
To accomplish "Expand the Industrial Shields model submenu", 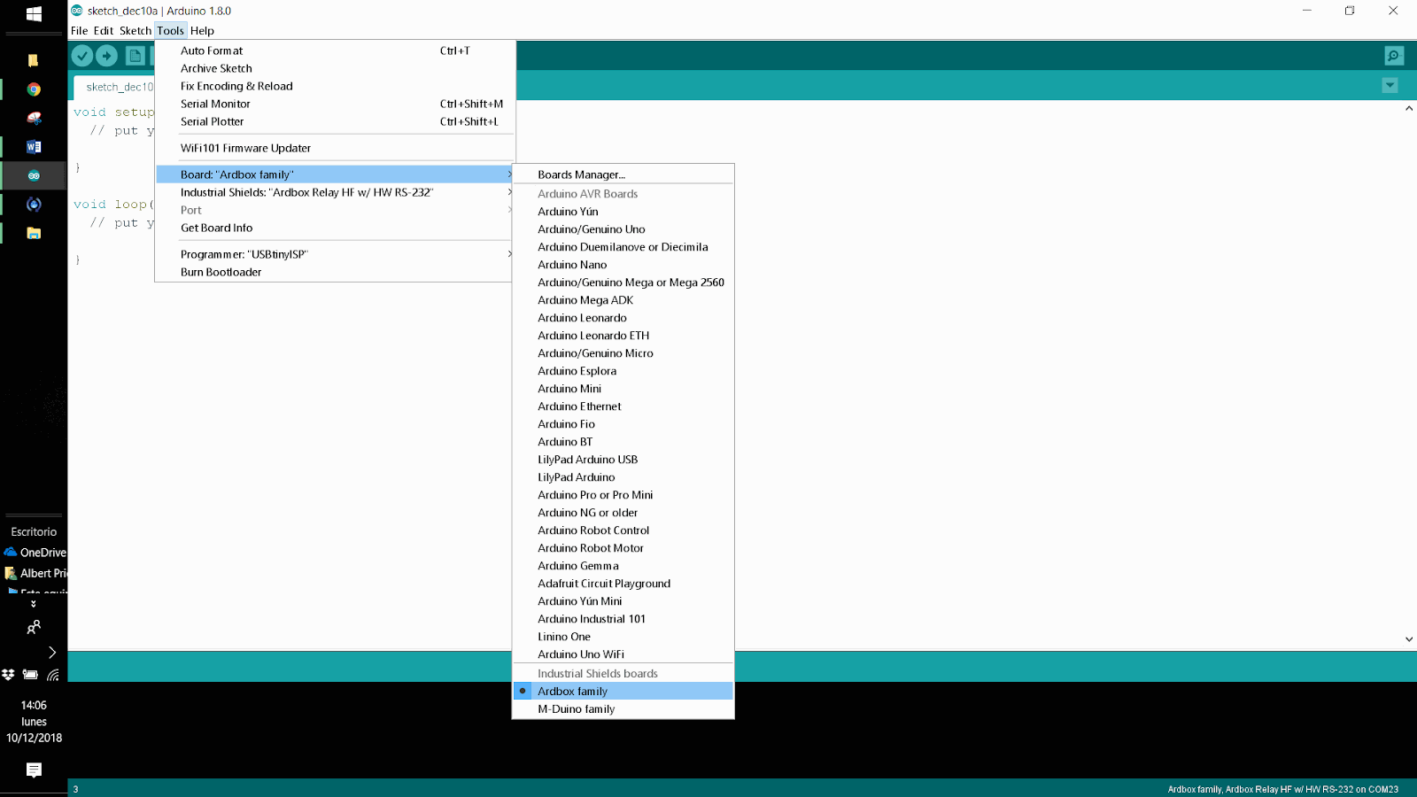I will click(x=335, y=192).
